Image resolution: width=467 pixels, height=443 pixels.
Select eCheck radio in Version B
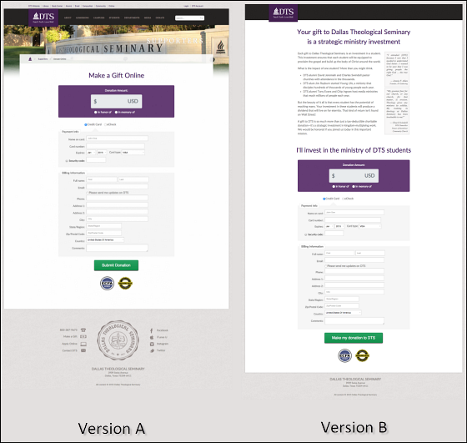click(343, 199)
